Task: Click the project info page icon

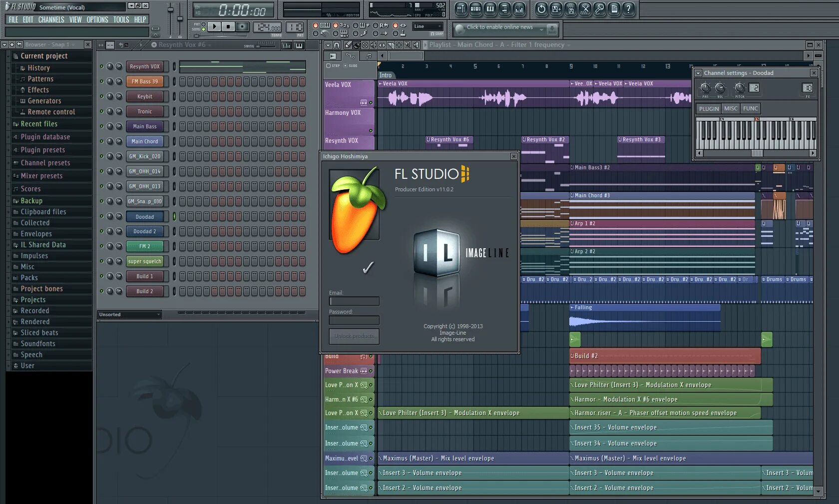Action: 614,8
